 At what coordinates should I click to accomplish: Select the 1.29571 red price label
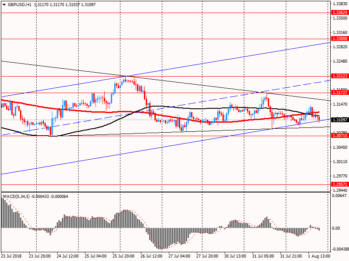click(x=340, y=184)
